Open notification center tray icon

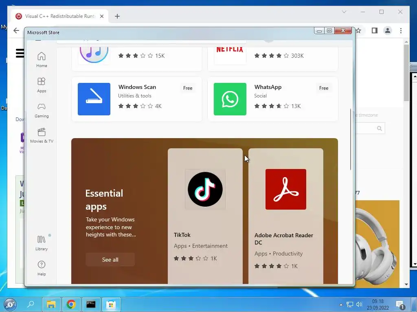click(x=400, y=305)
